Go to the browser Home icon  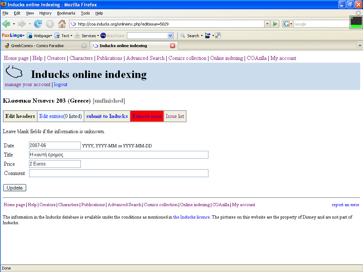[x=62, y=24]
